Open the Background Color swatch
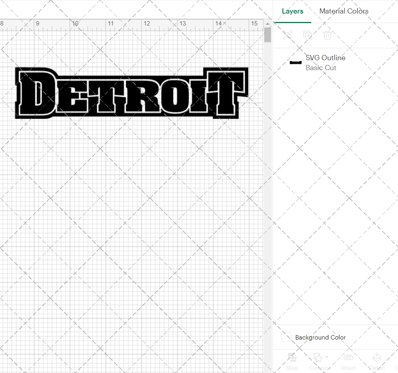This screenshot has width=398, height=373. [x=286, y=337]
